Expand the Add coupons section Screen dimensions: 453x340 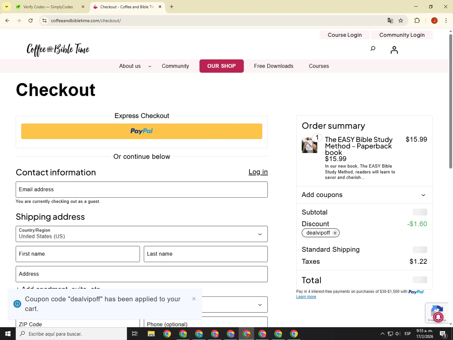point(364,195)
